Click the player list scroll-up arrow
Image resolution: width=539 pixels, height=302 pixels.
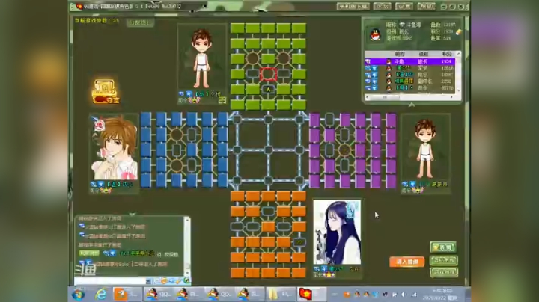458,54
